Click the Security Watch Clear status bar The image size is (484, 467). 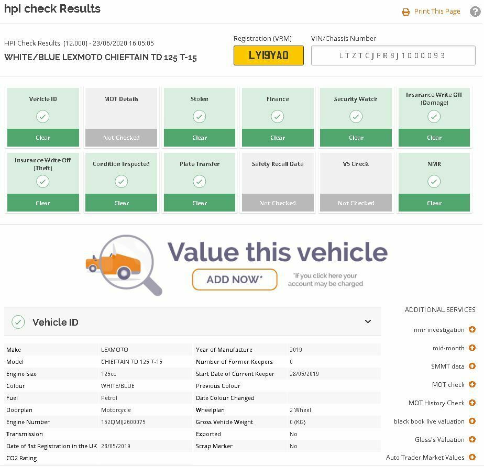[356, 138]
